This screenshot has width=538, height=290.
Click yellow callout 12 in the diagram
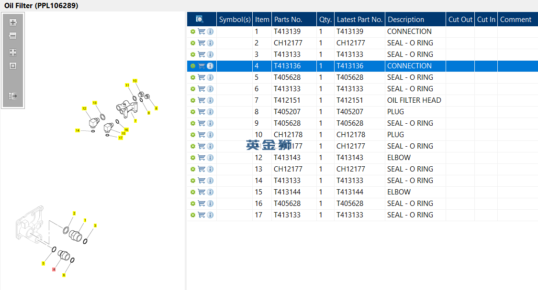[x=84, y=109]
